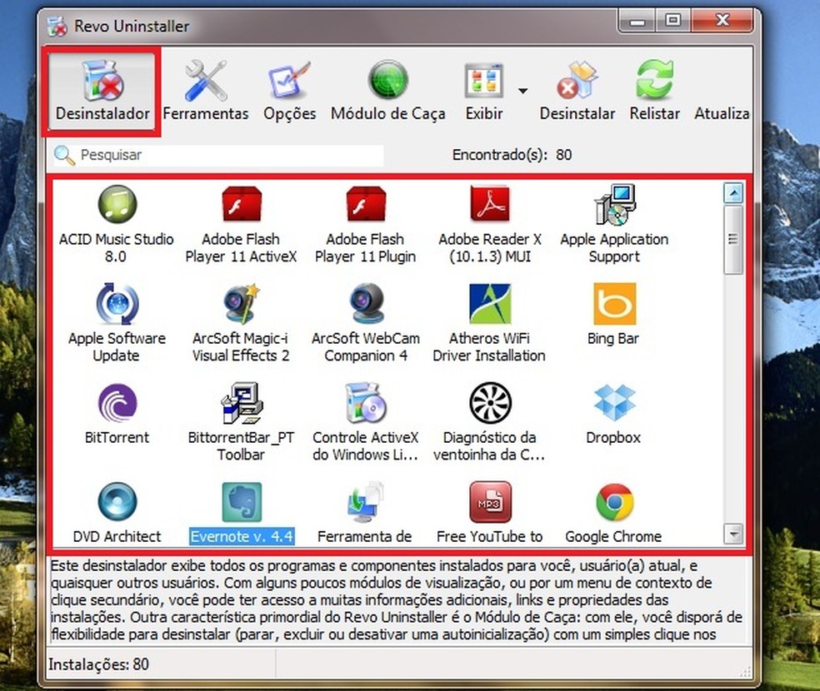820x691 pixels.
Task: Open the Desinstalador toolbar section
Action: [x=102, y=92]
